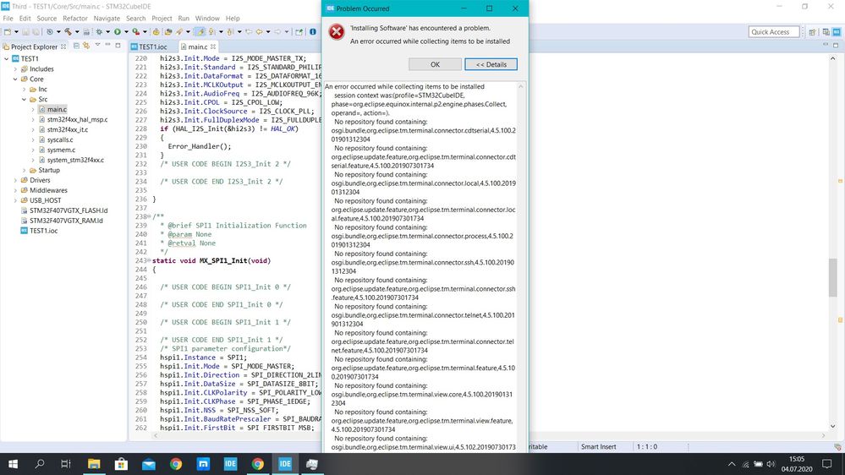This screenshot has height=475, width=845.
Task: Click OK in the Problem Occurred dialog
Action: (x=435, y=64)
